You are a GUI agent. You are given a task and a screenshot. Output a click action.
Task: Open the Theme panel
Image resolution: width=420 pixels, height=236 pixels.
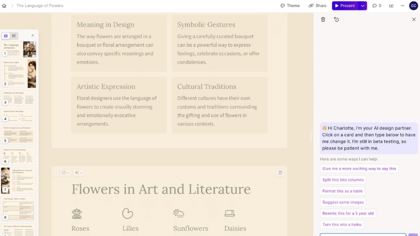(290, 6)
